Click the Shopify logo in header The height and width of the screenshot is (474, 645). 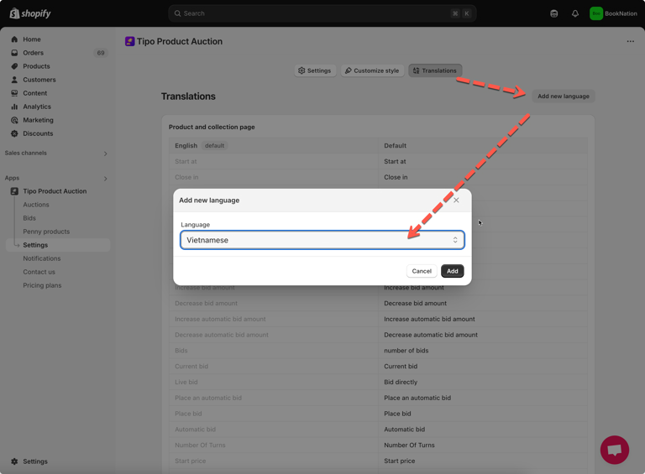click(x=30, y=13)
